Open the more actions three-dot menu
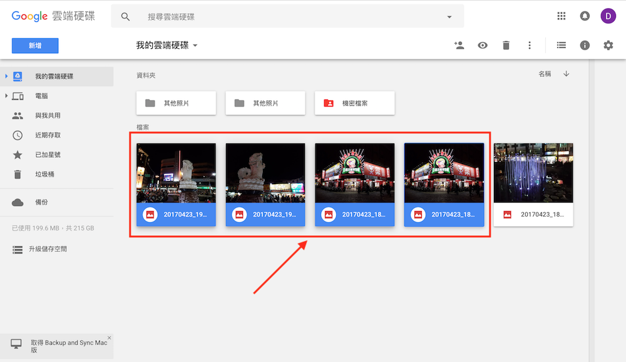626x362 pixels. tap(530, 45)
